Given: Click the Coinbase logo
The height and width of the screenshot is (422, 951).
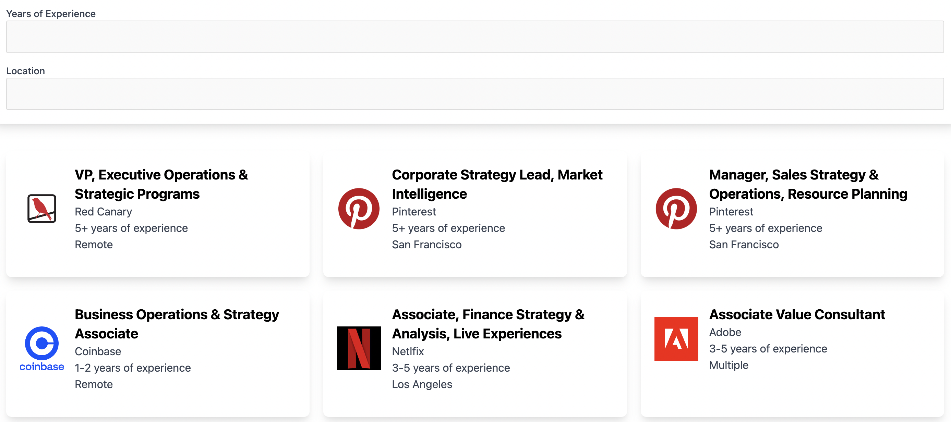Looking at the screenshot, I should tap(42, 348).
